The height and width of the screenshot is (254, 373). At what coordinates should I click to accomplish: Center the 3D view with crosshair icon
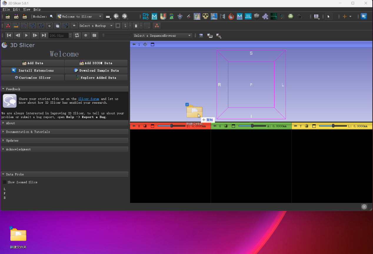coord(145,45)
